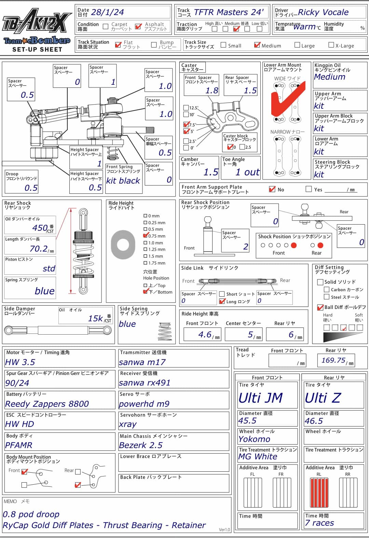The image size is (369, 539).
Task: Tick the 12.5° caster checkbox
Action: pyautogui.click(x=186, y=108)
